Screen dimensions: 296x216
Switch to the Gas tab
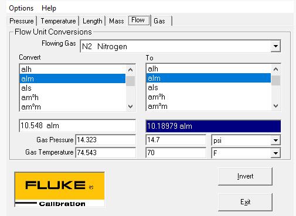coord(159,21)
